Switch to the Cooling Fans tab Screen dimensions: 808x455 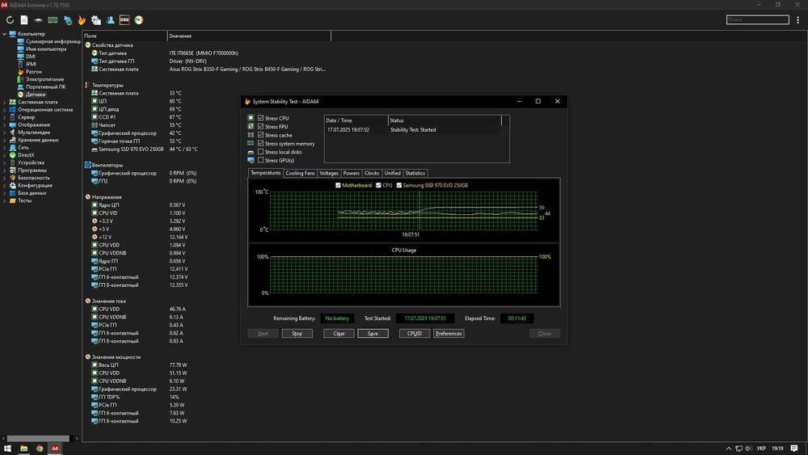300,173
